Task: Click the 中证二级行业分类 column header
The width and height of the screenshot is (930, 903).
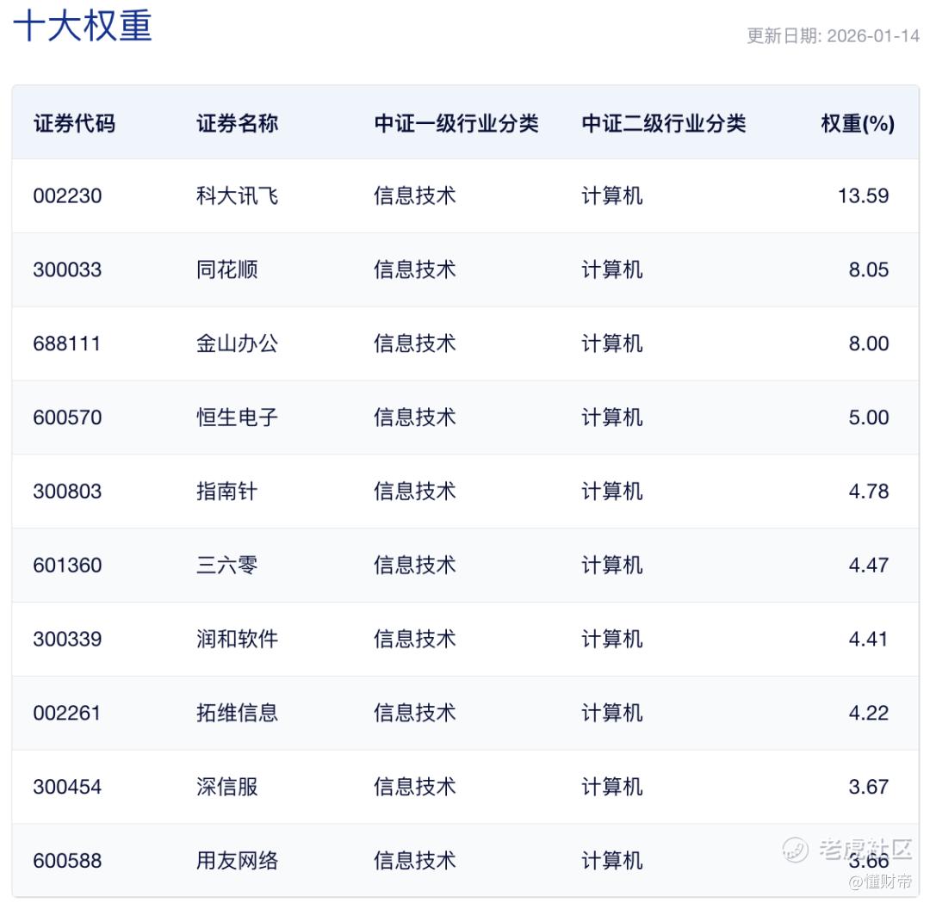Action: [x=664, y=123]
